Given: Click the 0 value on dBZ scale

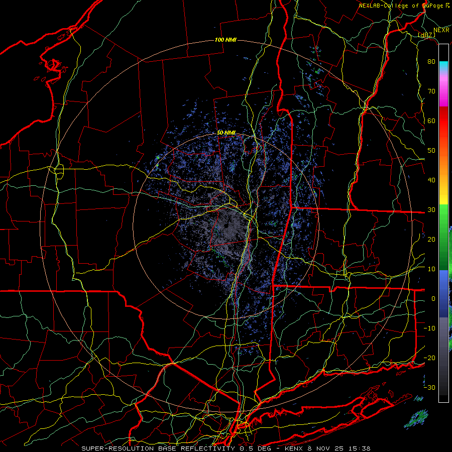Looking at the screenshot, I should pos(433,299).
